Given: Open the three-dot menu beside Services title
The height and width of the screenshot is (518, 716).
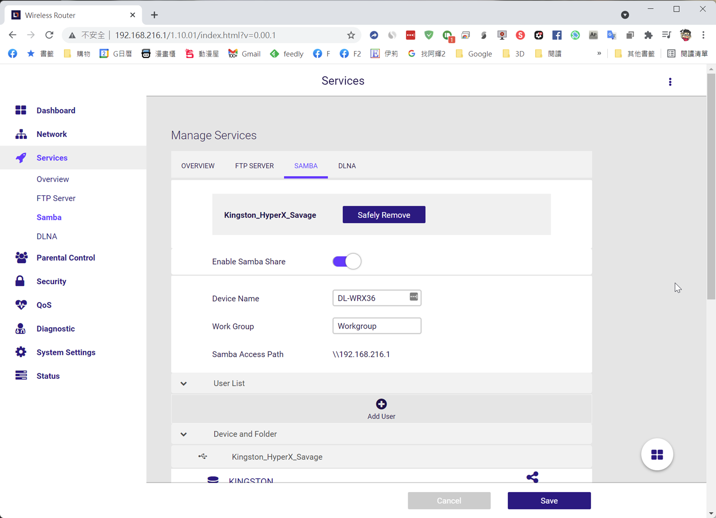Looking at the screenshot, I should click(670, 82).
